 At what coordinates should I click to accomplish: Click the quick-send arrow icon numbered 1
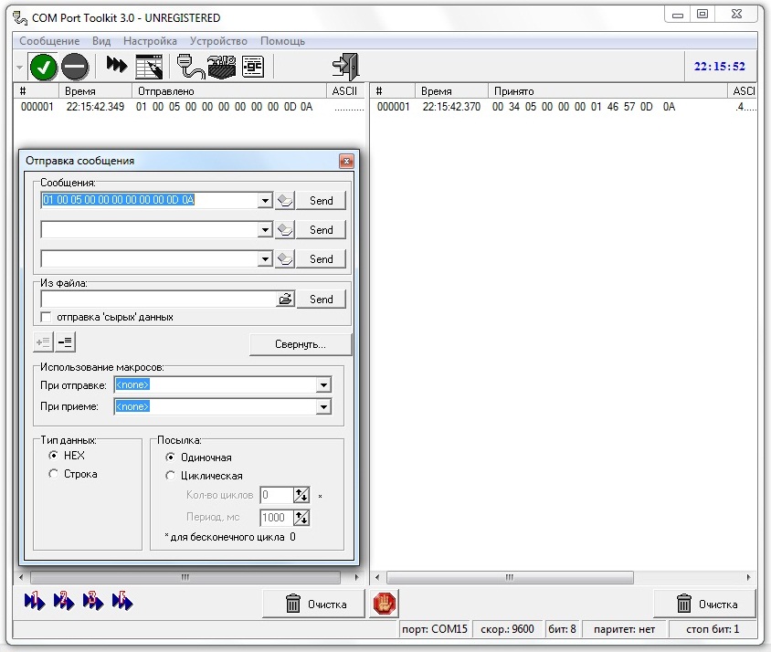coord(35,601)
